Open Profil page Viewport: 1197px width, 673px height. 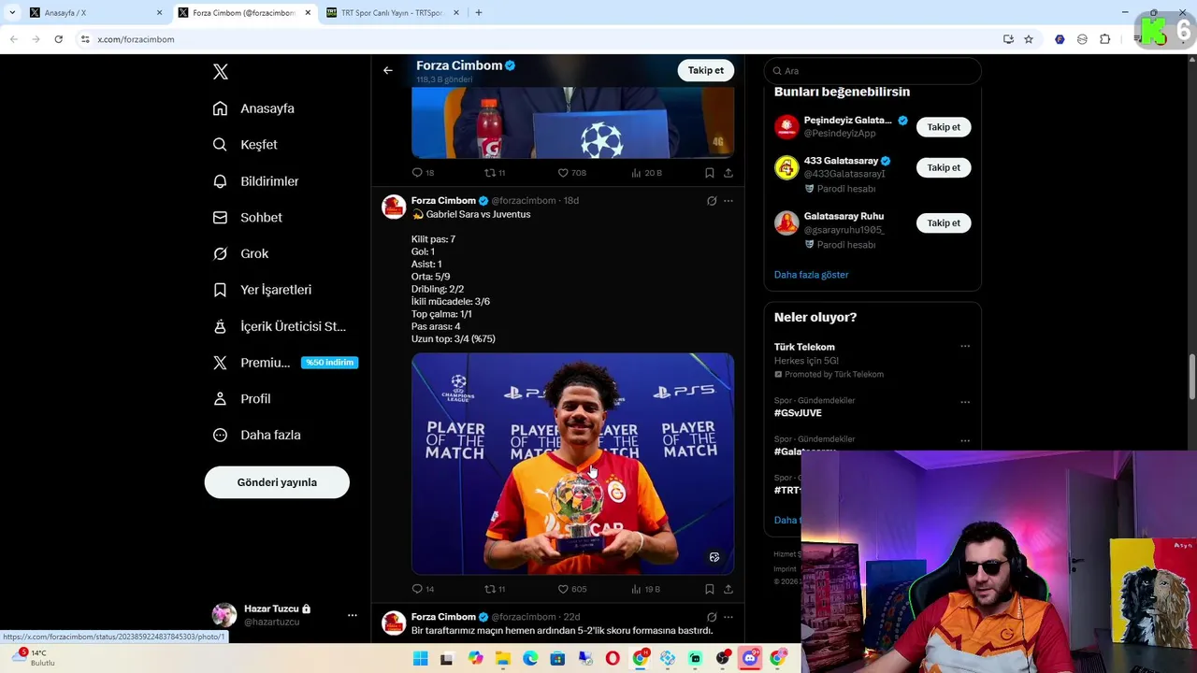pos(241,399)
